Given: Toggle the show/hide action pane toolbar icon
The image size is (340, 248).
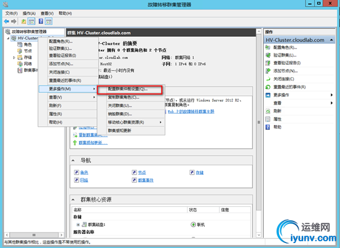Looking at the screenshot, I should [49, 22].
